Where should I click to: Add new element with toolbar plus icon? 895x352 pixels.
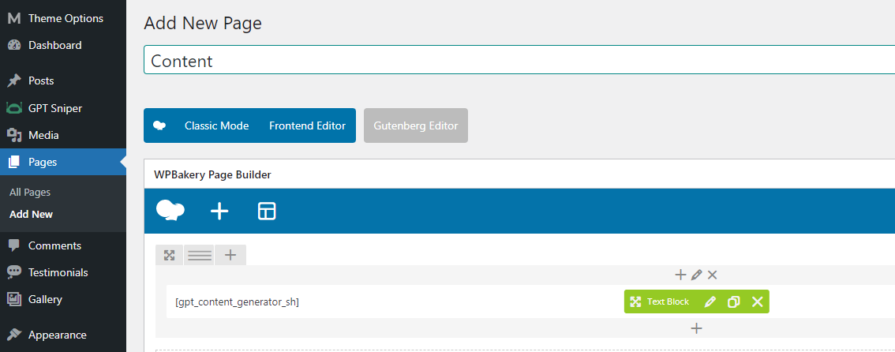point(219,211)
